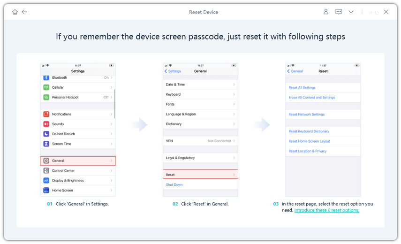401x244 pixels.
Task: Select the highlighted General row in Settings
Action: pos(78,161)
